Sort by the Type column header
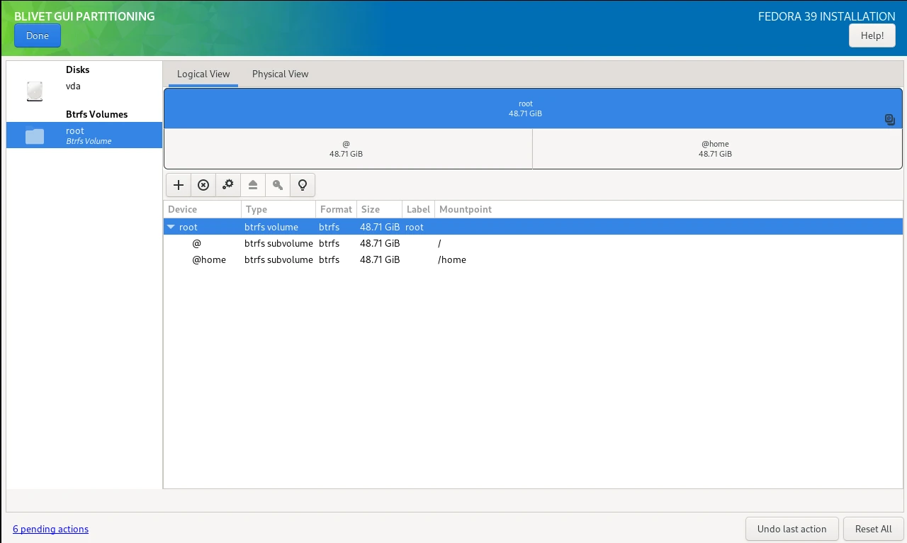The width and height of the screenshot is (907, 543). click(x=278, y=210)
